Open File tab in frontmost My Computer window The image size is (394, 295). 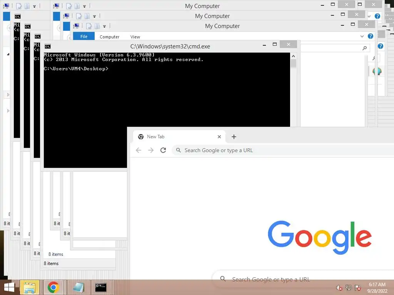click(x=84, y=36)
